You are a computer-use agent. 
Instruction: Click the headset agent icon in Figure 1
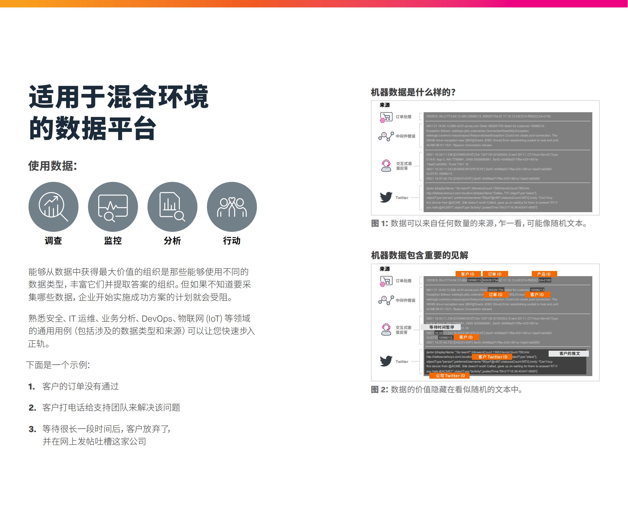[386, 166]
